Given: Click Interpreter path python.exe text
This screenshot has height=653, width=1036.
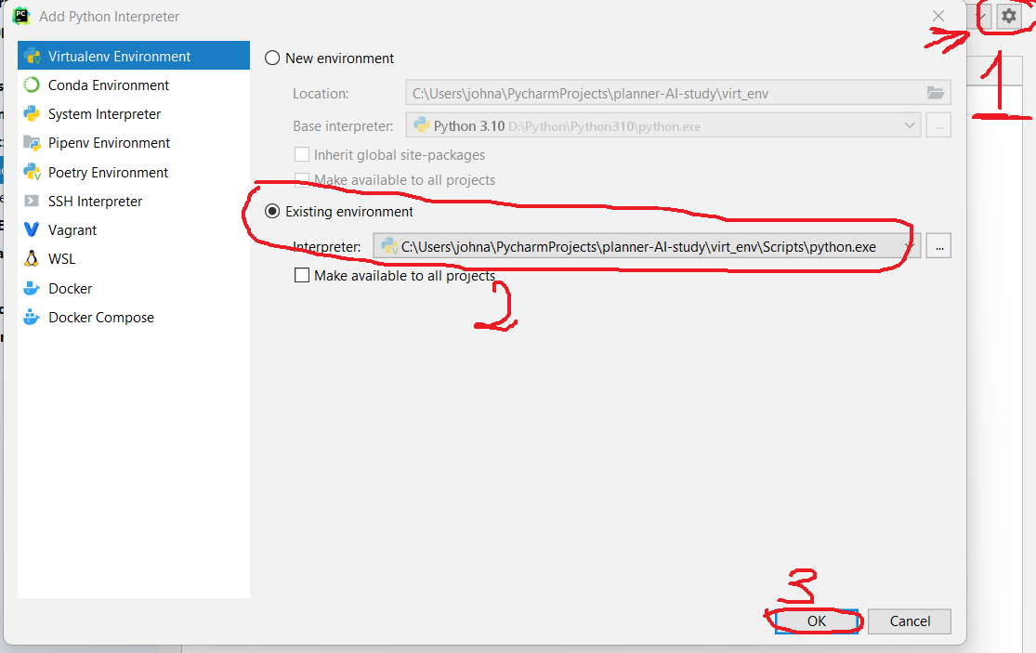Looking at the screenshot, I should (x=638, y=247).
